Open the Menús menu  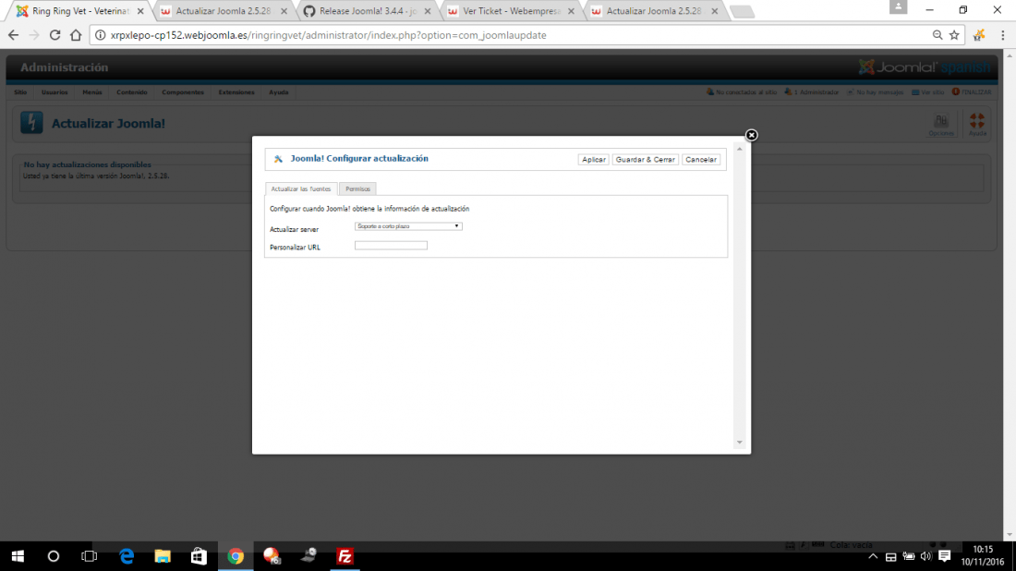tap(92, 92)
